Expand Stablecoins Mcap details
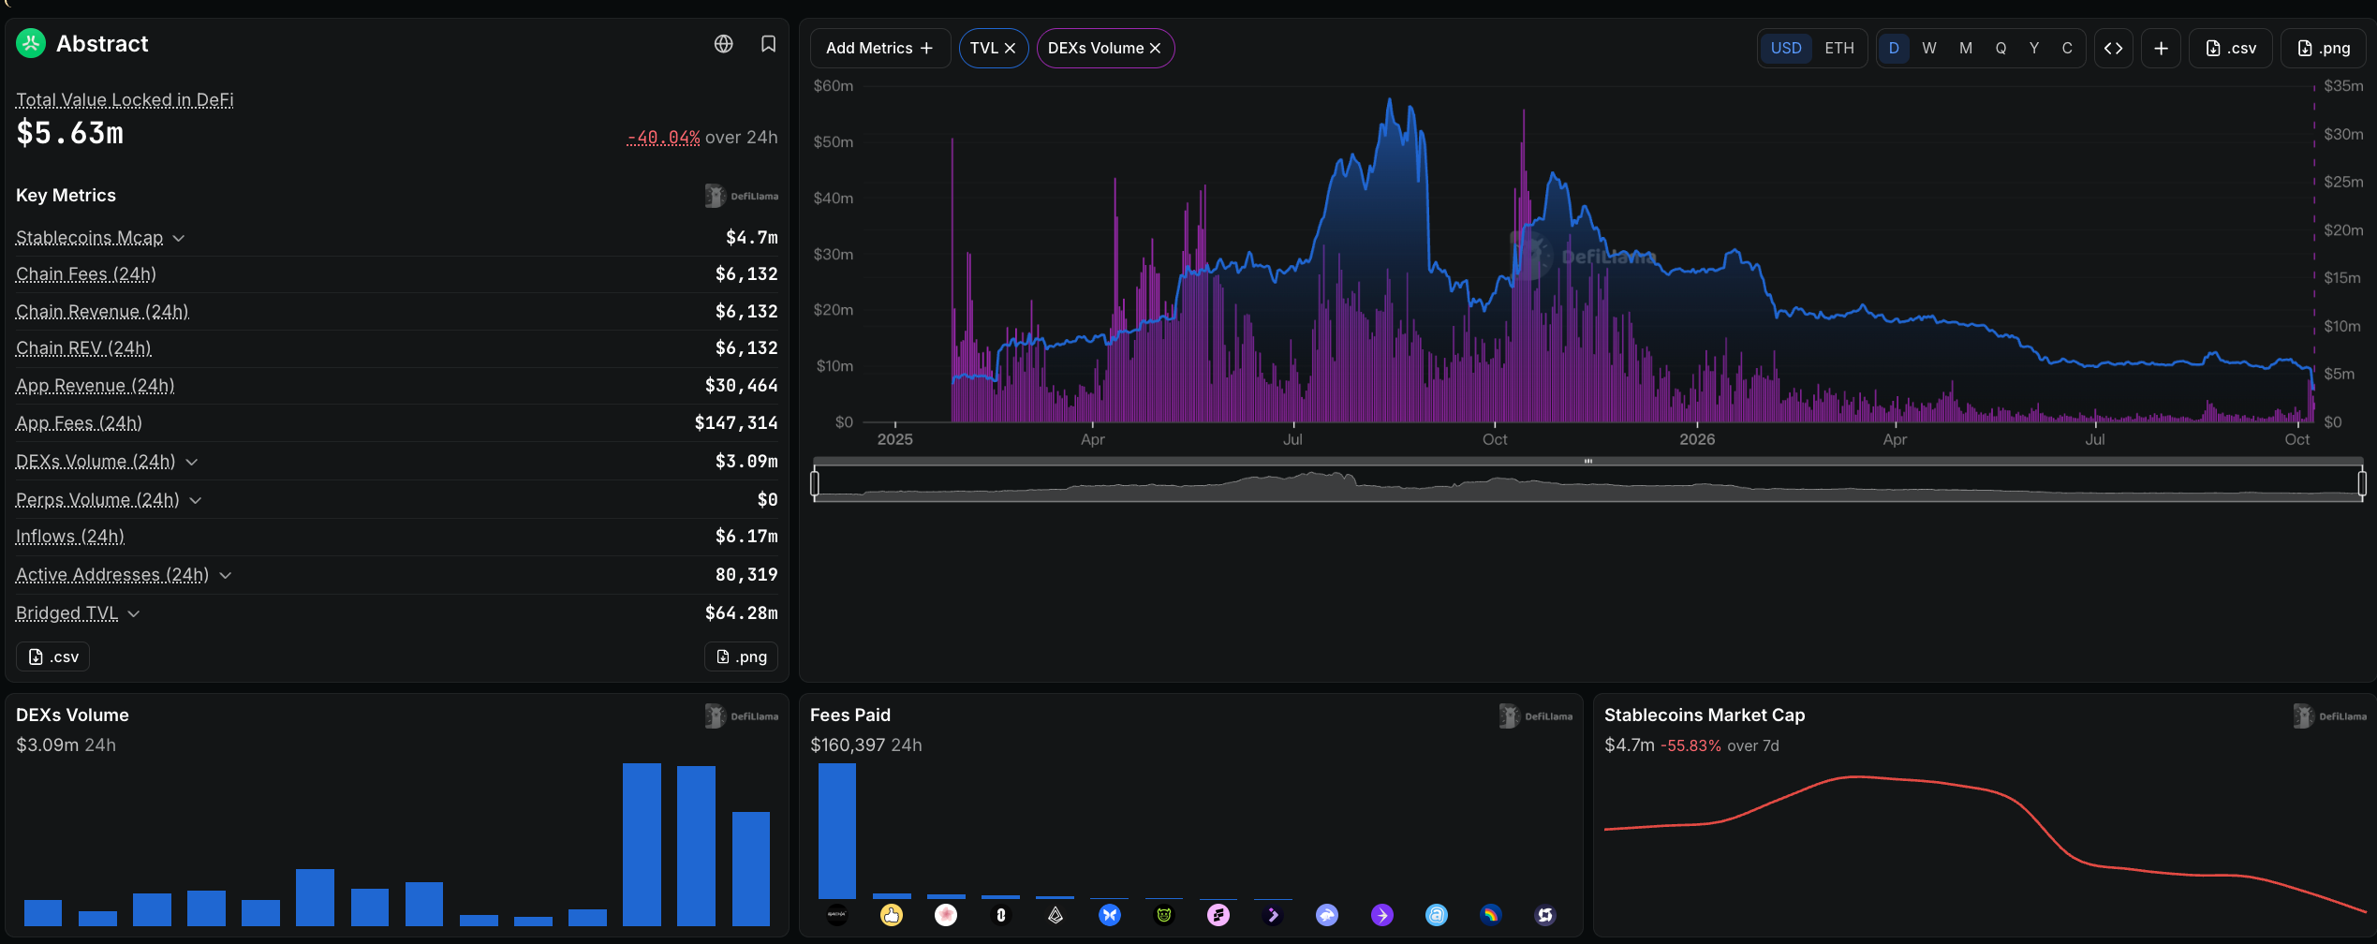Image resolution: width=2377 pixels, height=944 pixels. point(179,238)
